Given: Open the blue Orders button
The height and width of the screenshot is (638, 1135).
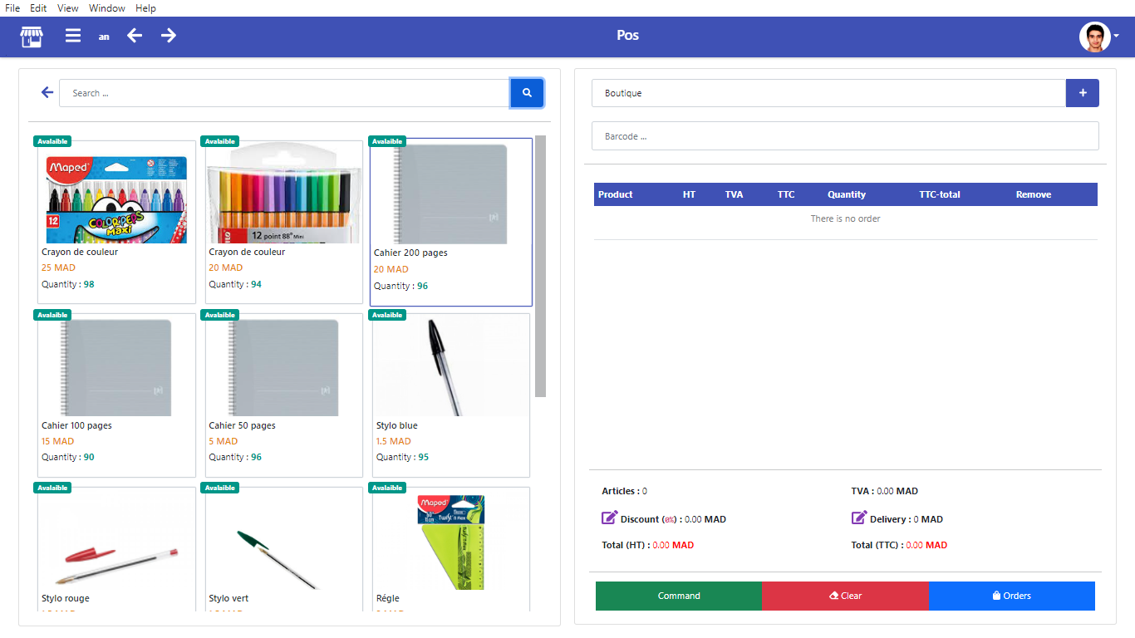Looking at the screenshot, I should pos(1011,596).
